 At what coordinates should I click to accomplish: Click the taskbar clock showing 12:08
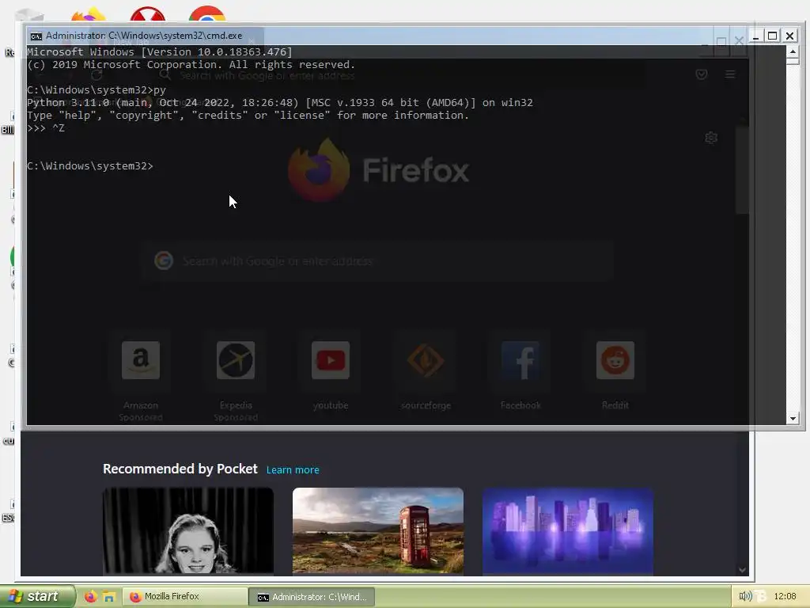785,596
